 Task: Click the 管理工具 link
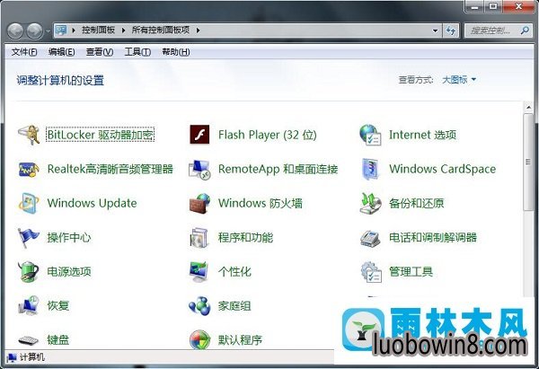point(410,272)
